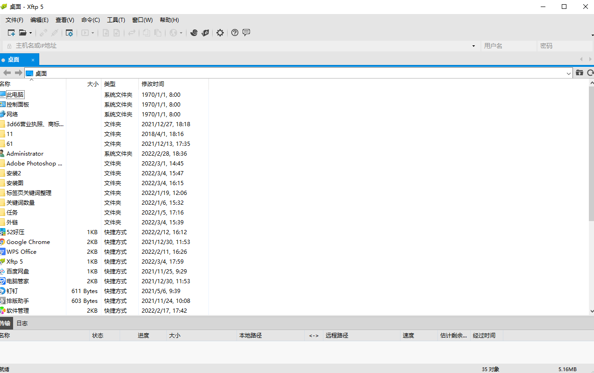Click the greyed globe encoding icon

(173, 33)
